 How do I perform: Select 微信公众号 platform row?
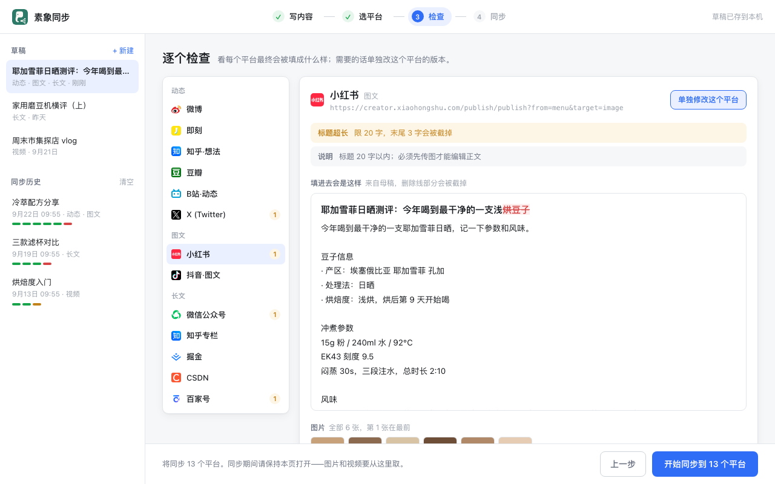click(226, 315)
